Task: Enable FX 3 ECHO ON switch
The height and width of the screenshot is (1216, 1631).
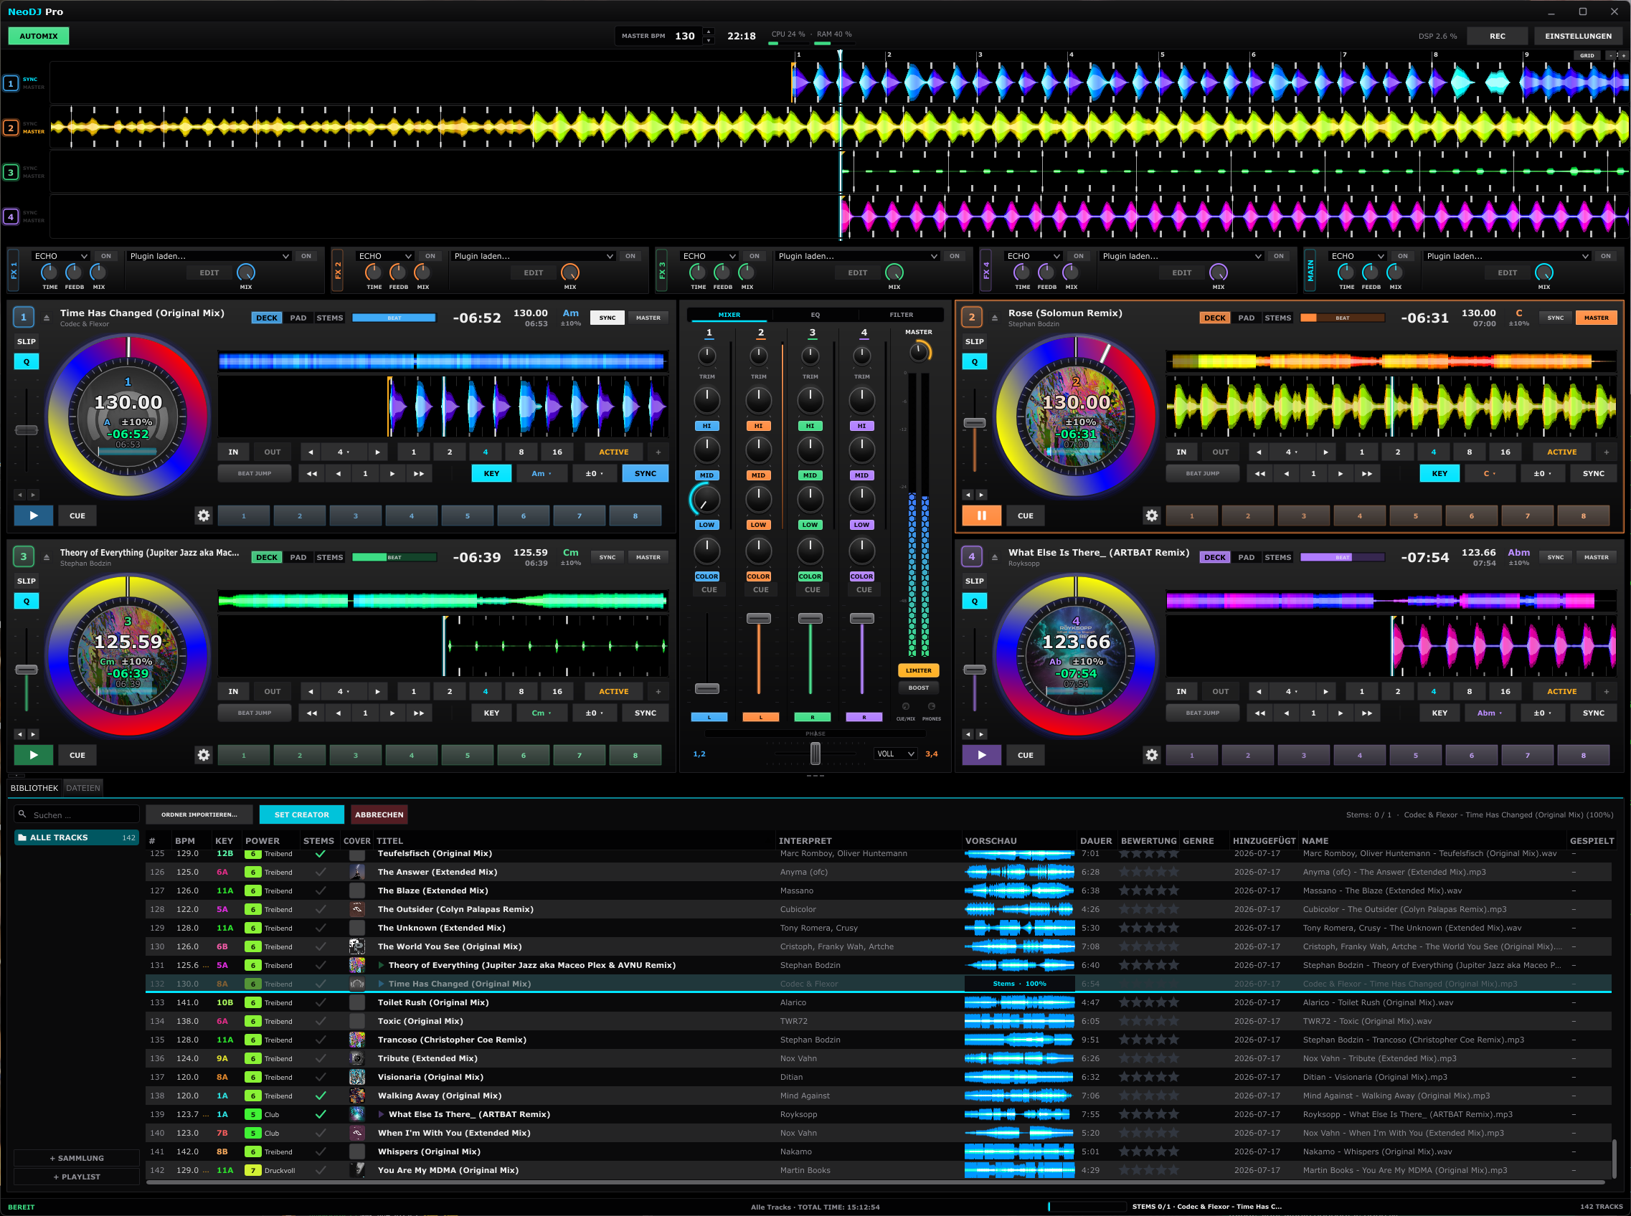Action: [x=755, y=256]
